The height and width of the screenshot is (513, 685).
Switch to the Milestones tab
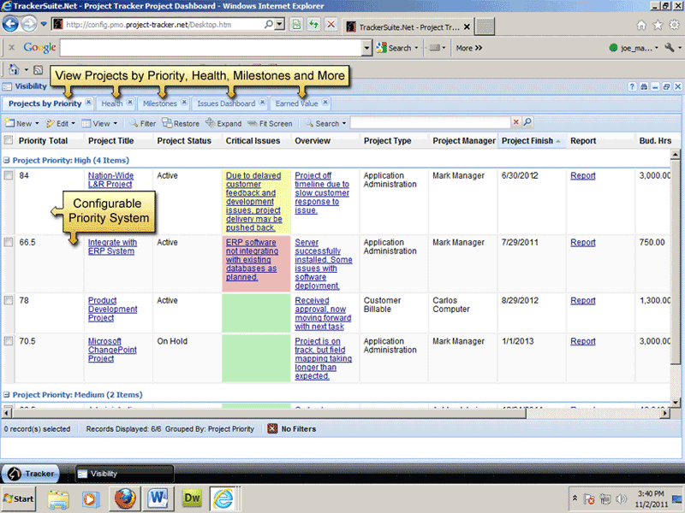click(x=160, y=103)
